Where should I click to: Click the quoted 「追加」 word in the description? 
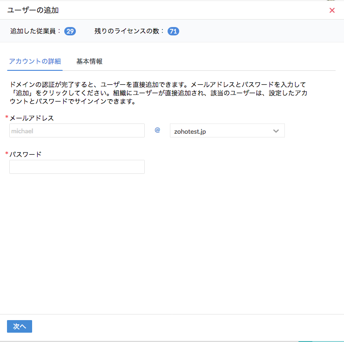(x=20, y=93)
